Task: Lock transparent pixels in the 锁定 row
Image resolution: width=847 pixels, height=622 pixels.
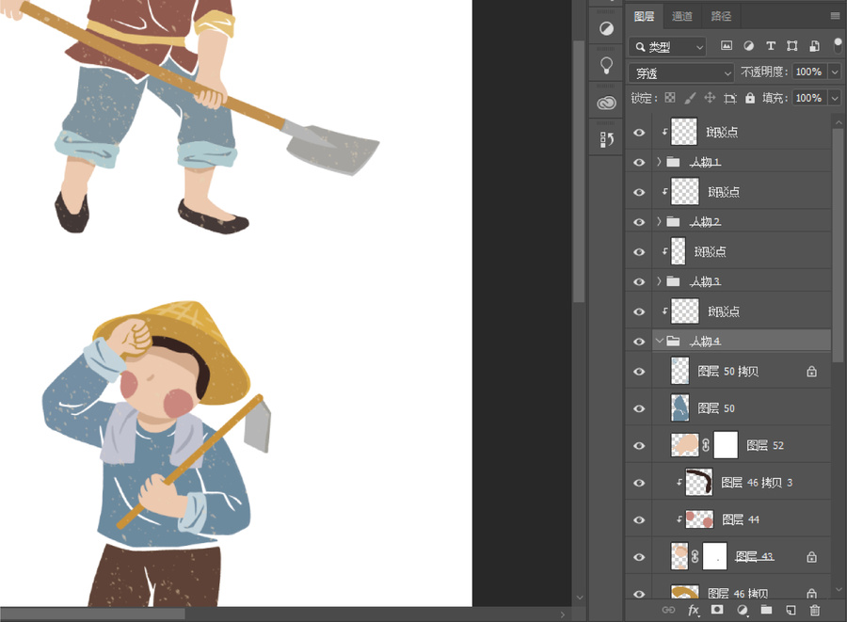Action: (670, 98)
